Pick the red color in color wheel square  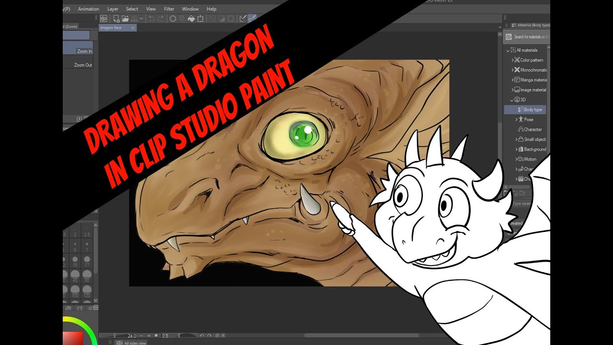(x=73, y=338)
